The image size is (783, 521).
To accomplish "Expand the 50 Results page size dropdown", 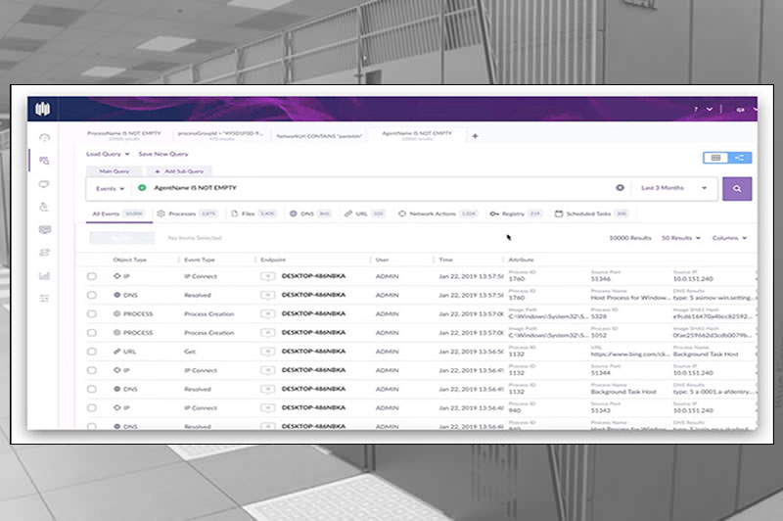I will 681,238.
